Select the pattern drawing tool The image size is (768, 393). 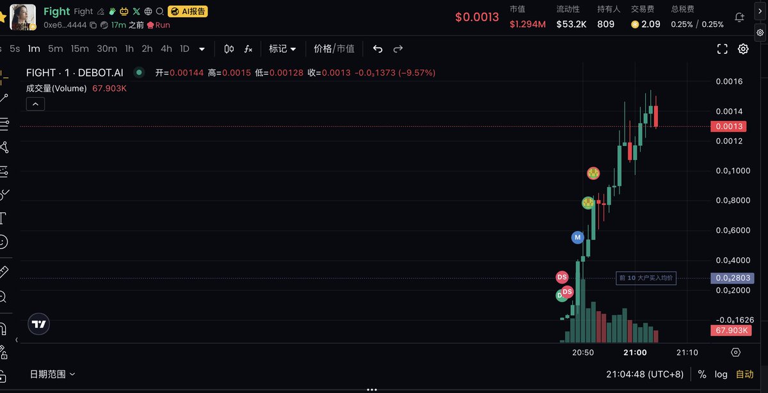pos(3,147)
